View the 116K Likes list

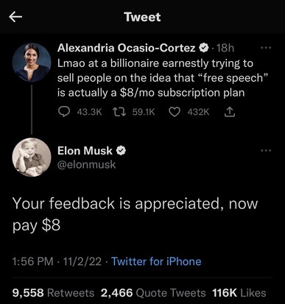tap(239, 293)
